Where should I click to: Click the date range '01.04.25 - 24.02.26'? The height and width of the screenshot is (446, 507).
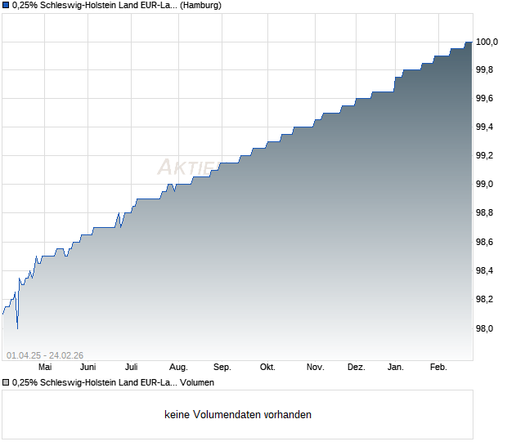click(45, 355)
